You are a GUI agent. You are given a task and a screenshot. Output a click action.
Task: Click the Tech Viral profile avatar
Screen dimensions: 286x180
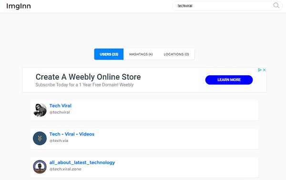pyautogui.click(x=40, y=110)
